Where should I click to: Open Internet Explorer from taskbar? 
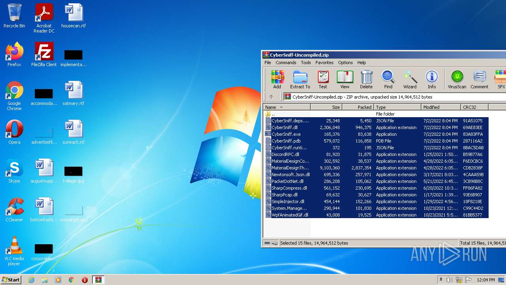pyautogui.click(x=31, y=280)
